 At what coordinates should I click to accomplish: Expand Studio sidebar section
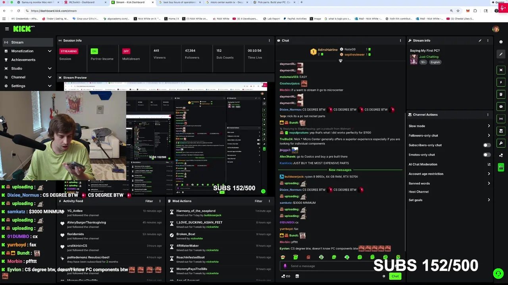pos(27,68)
